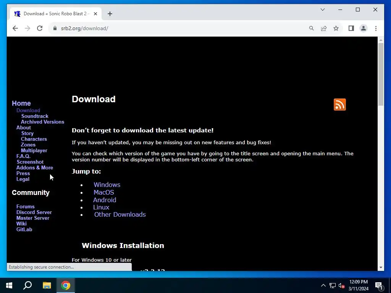Image resolution: width=391 pixels, height=293 pixels.
Task: Click the scrollbar up arrow
Action: pos(381,40)
